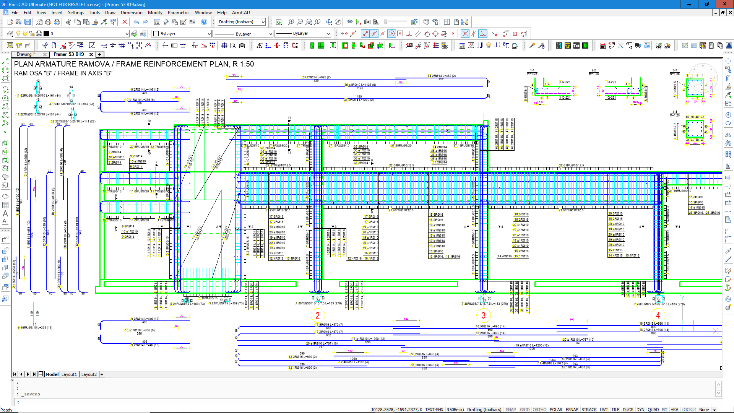Viewport: 734px width, 413px height.
Task: Click the Zoom In magnifier icon
Action: click(x=291, y=22)
